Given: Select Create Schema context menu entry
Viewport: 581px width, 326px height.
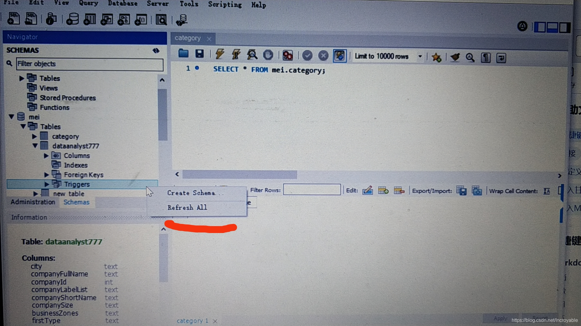Looking at the screenshot, I should 191,193.
